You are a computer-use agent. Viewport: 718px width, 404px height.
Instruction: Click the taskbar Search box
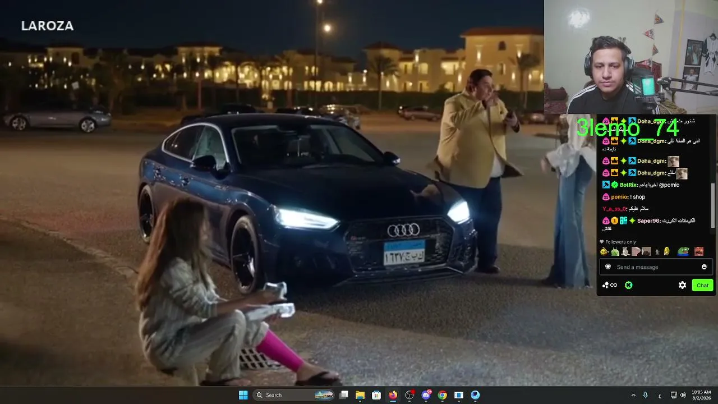tap(293, 395)
